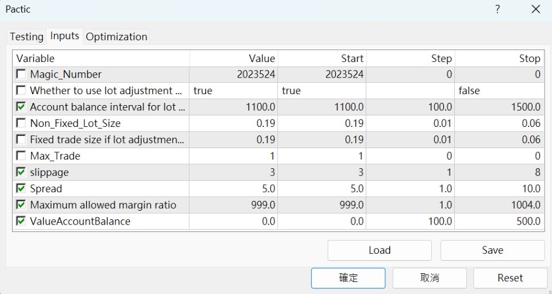Image resolution: width=552 pixels, height=294 pixels.
Task: Check the Max_Trade checkbox
Action: (x=21, y=156)
